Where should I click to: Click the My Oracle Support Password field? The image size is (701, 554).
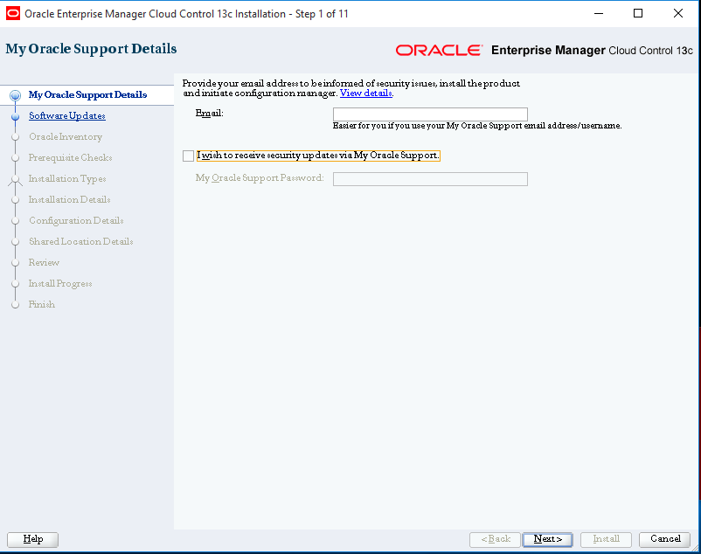coord(429,178)
